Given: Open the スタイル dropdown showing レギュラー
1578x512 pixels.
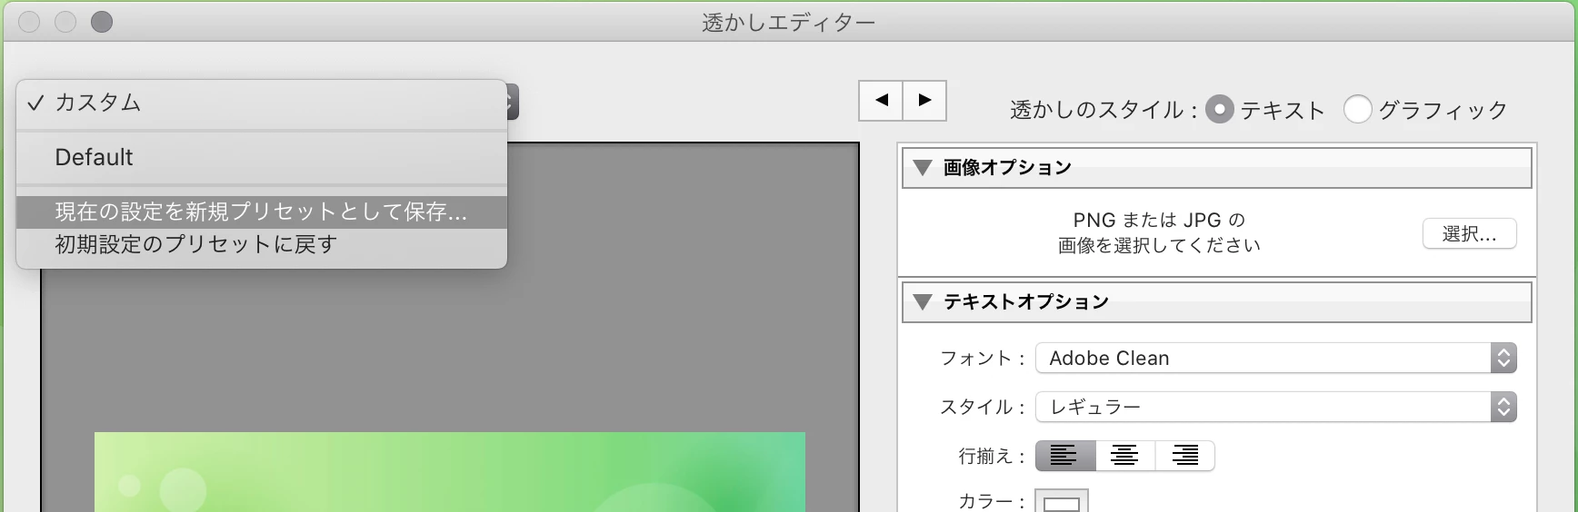Looking at the screenshot, I should pyautogui.click(x=1276, y=407).
